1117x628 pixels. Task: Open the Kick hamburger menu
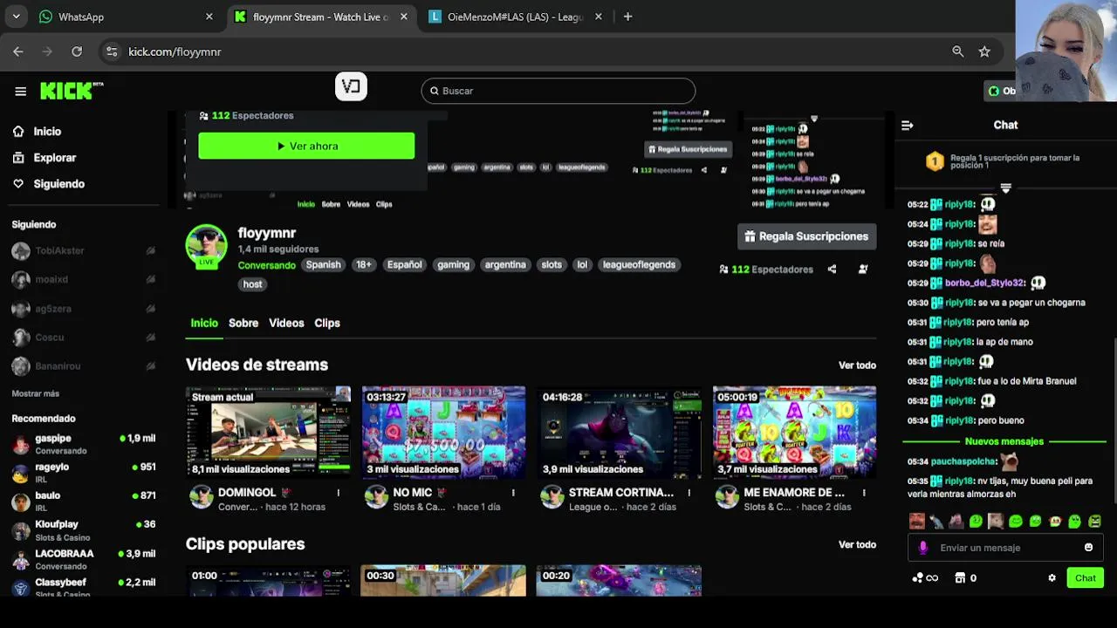pos(20,91)
